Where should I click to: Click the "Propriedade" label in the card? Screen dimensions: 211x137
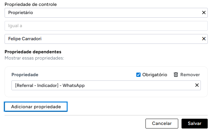click(x=25, y=75)
